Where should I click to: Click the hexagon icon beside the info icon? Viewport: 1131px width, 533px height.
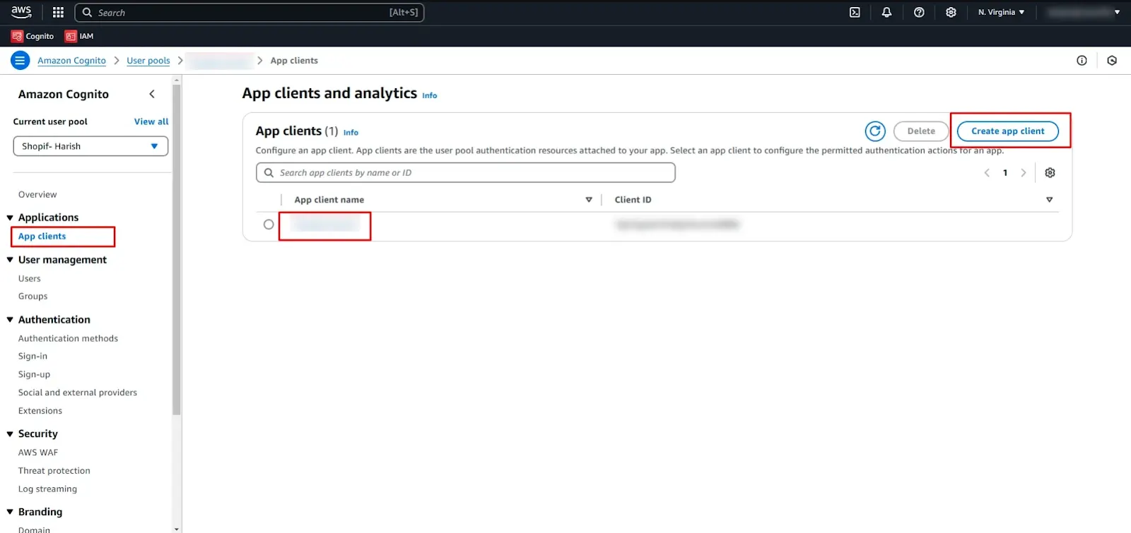tap(1112, 61)
